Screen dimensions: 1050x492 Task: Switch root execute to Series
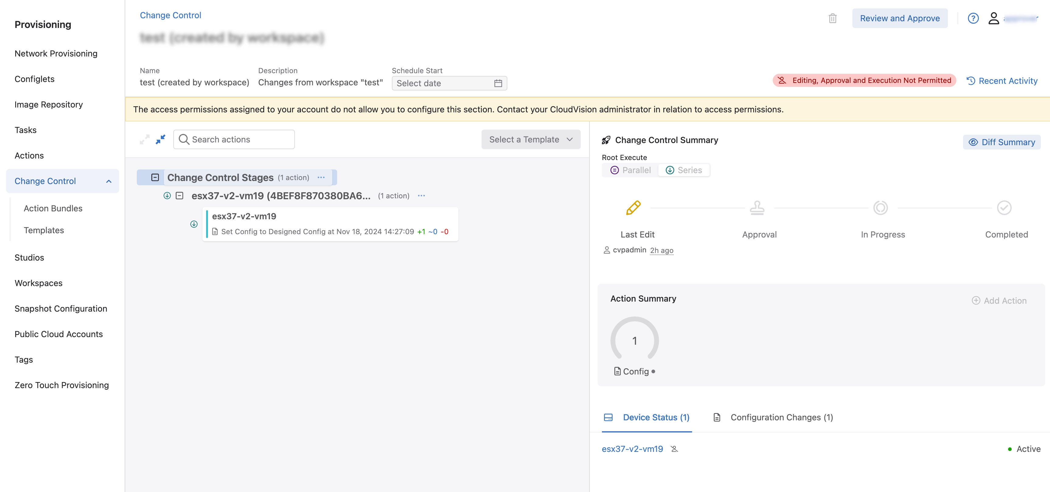point(684,170)
